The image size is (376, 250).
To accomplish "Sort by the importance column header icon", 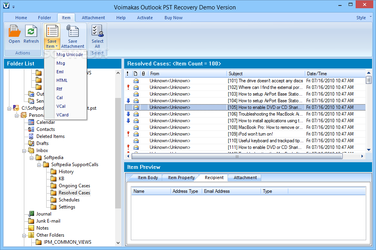I will (128, 74).
